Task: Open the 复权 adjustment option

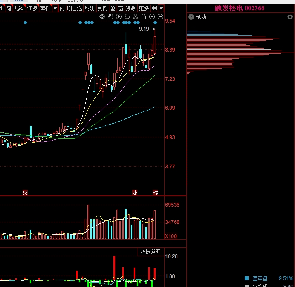Action: 102,8
